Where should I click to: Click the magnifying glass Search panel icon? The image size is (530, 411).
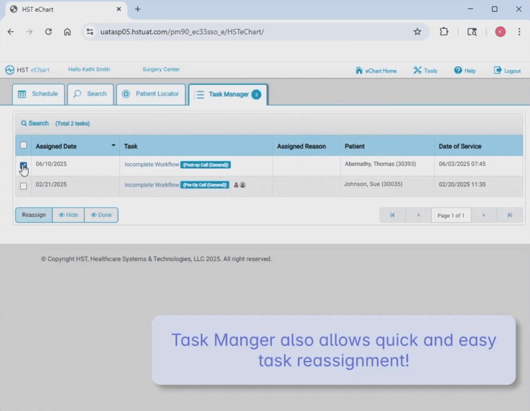24,123
